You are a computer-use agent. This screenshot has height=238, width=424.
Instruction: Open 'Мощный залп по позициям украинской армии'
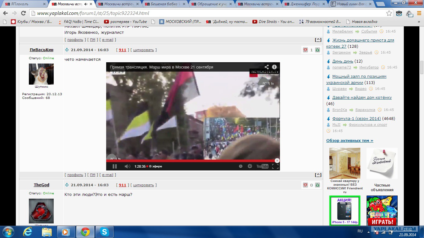pyautogui.click(x=356, y=79)
